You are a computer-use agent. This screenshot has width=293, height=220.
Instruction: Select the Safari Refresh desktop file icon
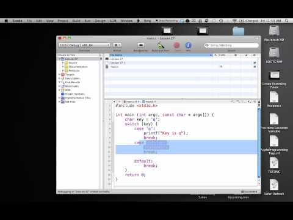(x=274, y=185)
